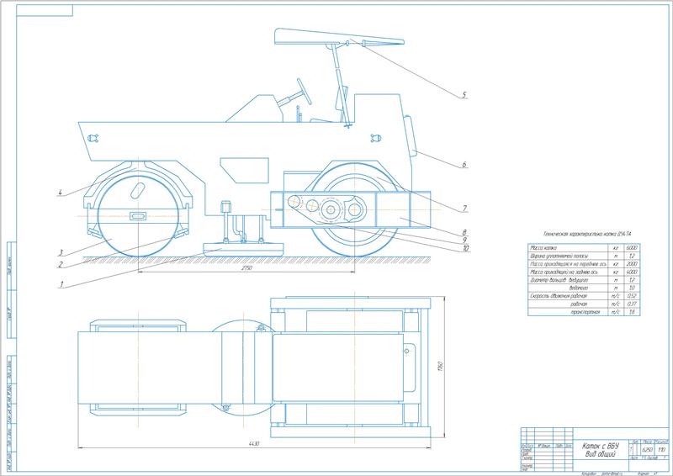Click the vertical width dimension text beside the top view
The width and height of the screenshot is (673, 476).
coord(440,366)
